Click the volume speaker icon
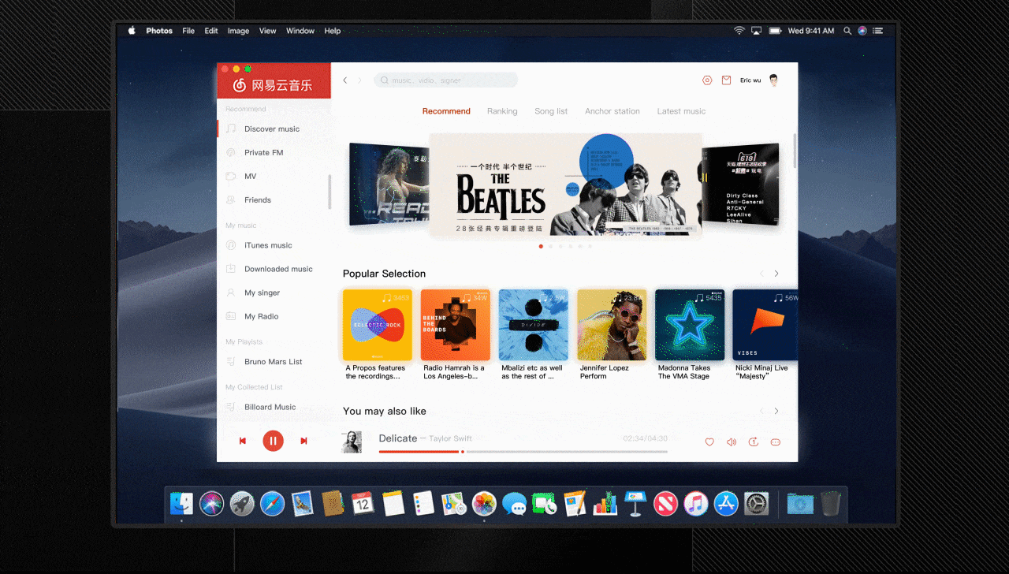Screen dimensions: 1009x574 coord(732,442)
